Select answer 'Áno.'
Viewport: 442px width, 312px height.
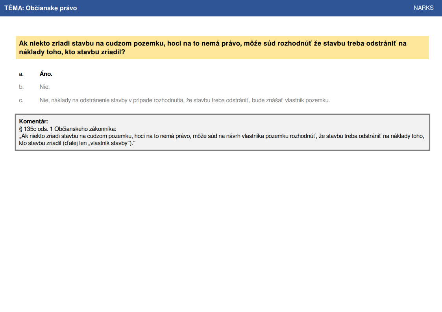46,74
